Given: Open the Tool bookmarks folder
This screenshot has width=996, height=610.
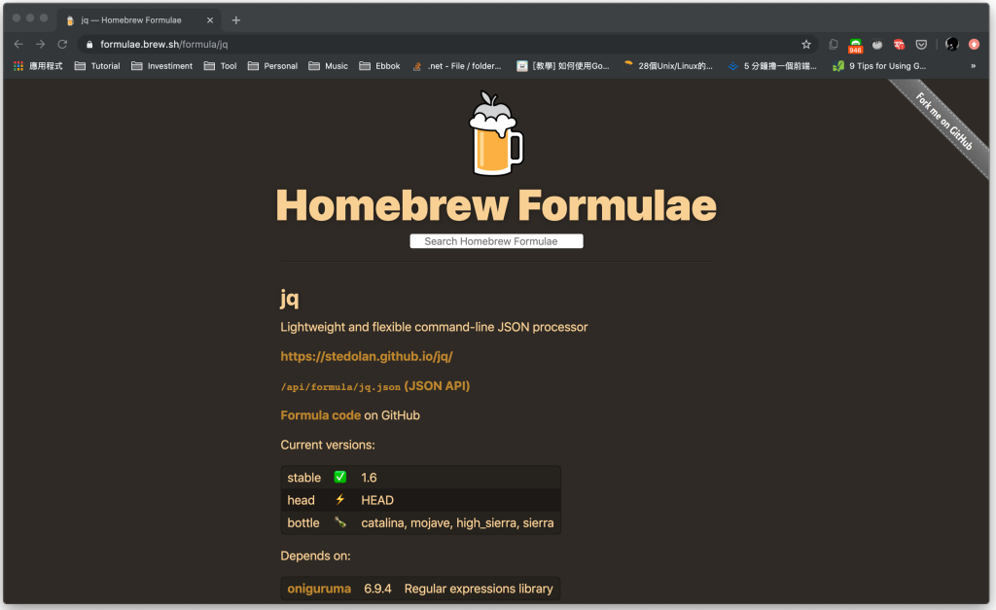Looking at the screenshot, I should [x=221, y=66].
